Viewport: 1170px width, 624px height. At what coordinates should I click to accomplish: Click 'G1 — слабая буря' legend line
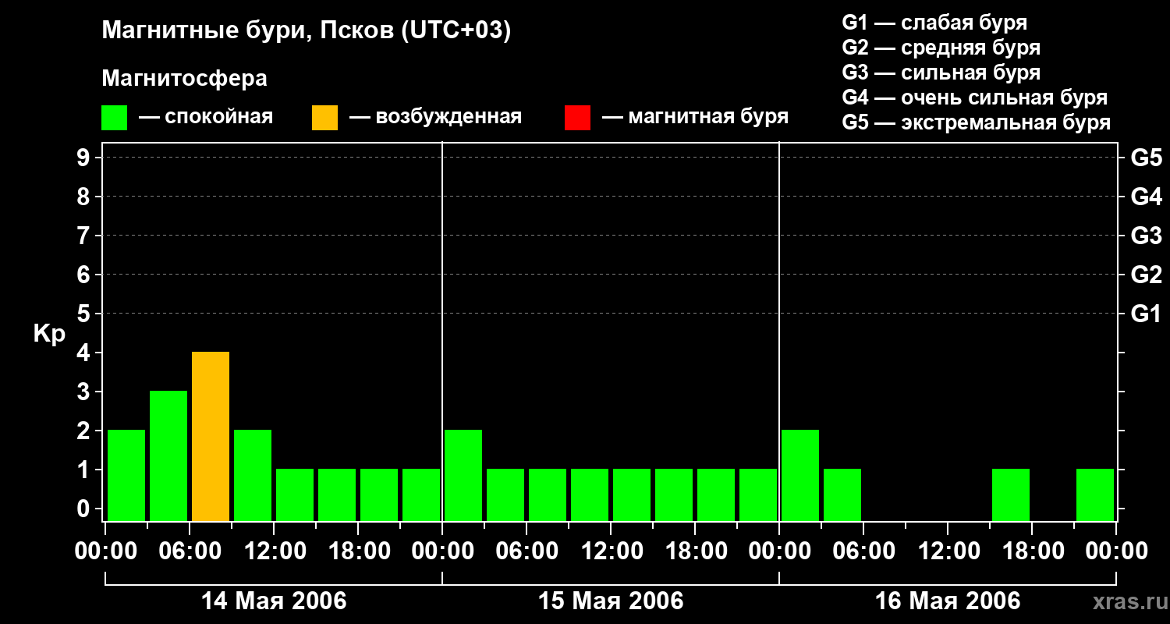pyautogui.click(x=934, y=22)
